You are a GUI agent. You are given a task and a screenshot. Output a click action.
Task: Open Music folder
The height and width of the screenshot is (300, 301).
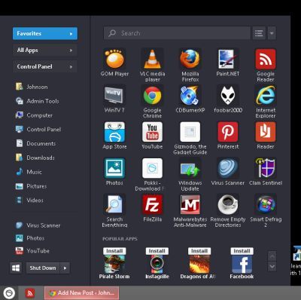29,172
